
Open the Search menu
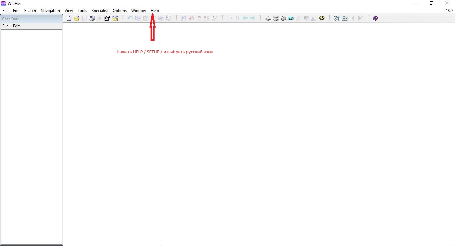click(x=30, y=11)
